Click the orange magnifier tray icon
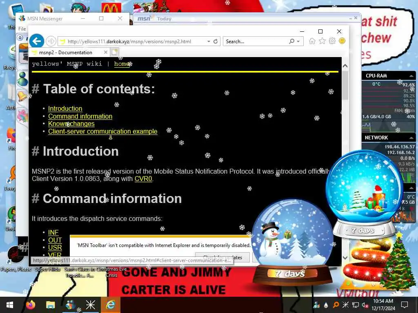This screenshot has width=418, height=313. pyautogui.click(x=336, y=305)
